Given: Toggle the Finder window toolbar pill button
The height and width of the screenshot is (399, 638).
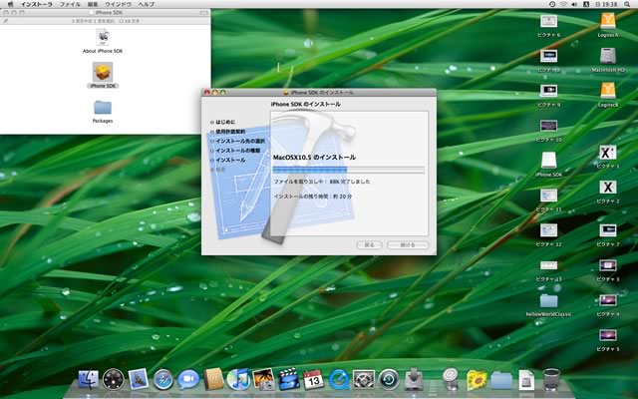Looking at the screenshot, I should [x=203, y=13].
